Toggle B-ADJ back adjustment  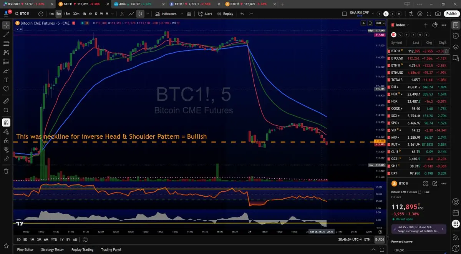tap(379, 239)
